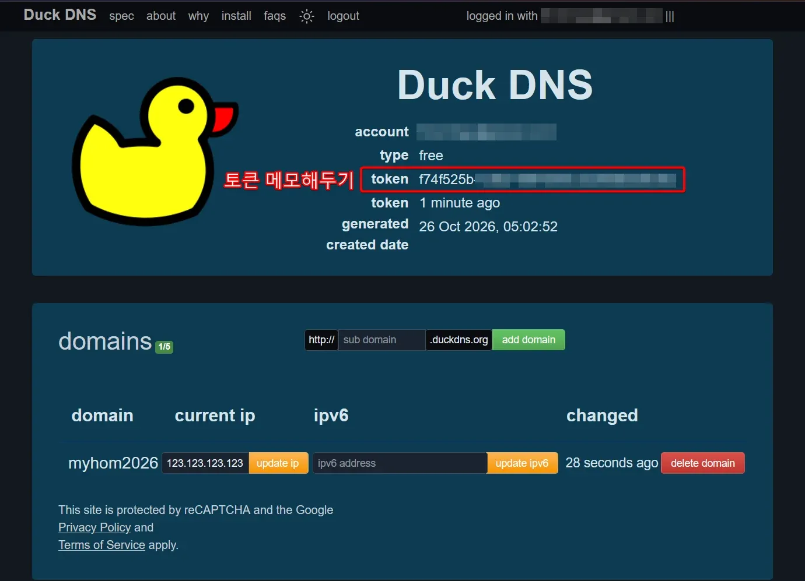Click the 28 seconds ago changed value

coord(612,463)
